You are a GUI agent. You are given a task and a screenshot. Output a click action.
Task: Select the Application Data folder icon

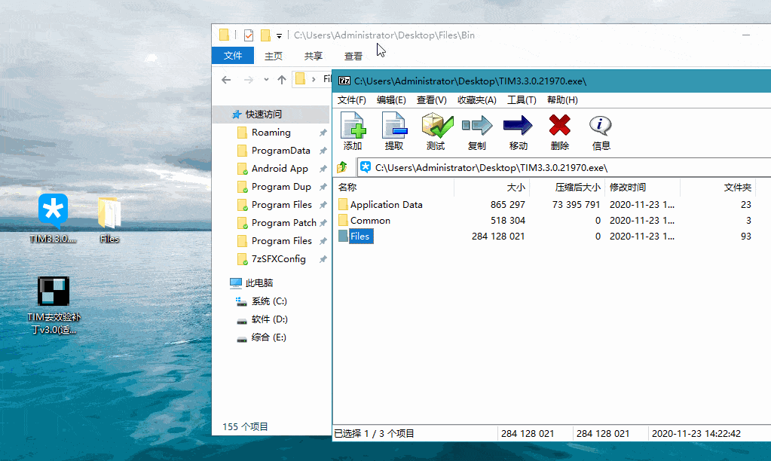click(x=343, y=204)
